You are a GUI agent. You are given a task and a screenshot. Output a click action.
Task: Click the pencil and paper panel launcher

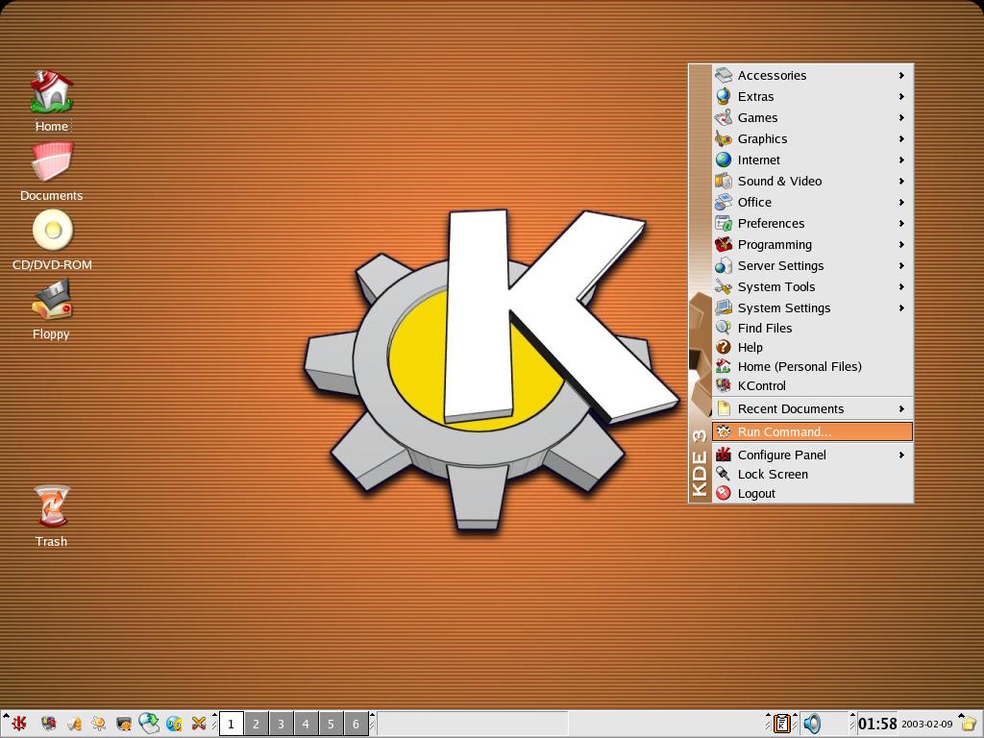pyautogui.click(x=74, y=724)
